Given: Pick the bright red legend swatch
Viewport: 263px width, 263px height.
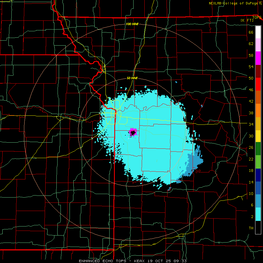Looking at the screenshot, I should click(258, 84).
